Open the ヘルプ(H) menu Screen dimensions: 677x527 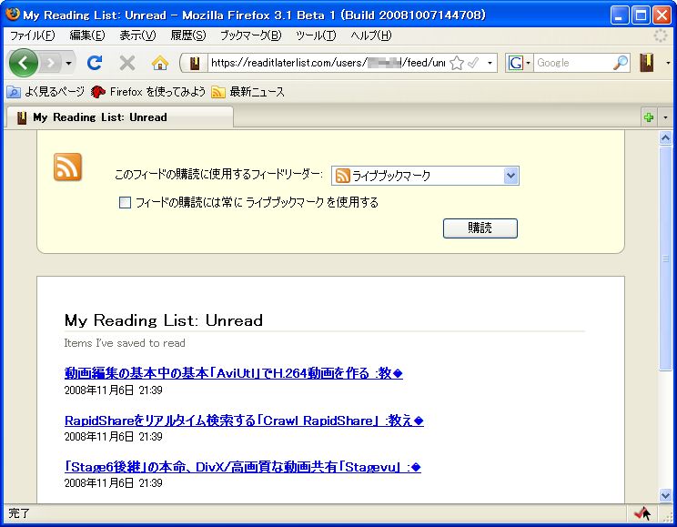click(371, 35)
